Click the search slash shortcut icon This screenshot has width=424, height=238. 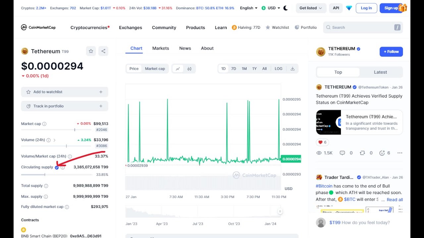[x=397, y=27]
